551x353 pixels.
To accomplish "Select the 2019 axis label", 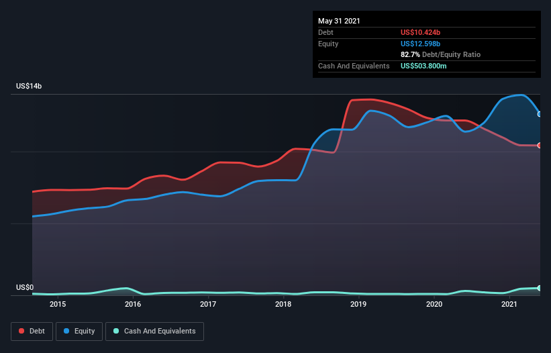I will pos(358,304).
